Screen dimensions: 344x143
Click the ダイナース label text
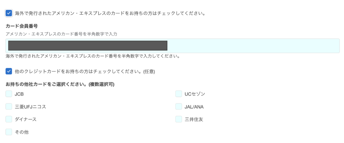tap(26, 119)
